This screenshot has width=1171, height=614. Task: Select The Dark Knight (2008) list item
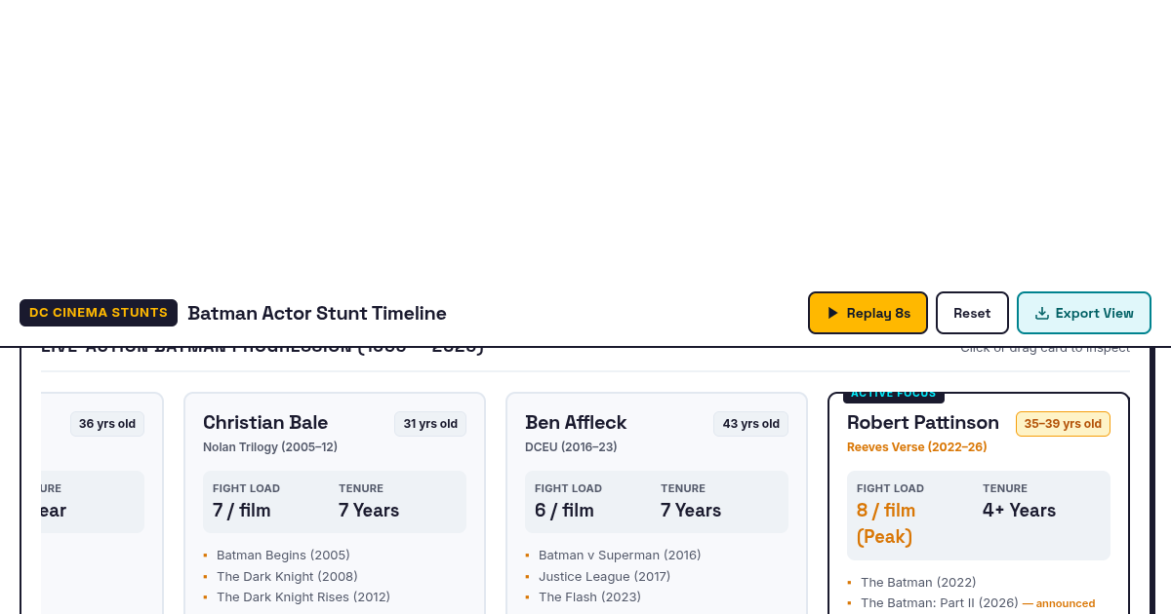pos(287,577)
